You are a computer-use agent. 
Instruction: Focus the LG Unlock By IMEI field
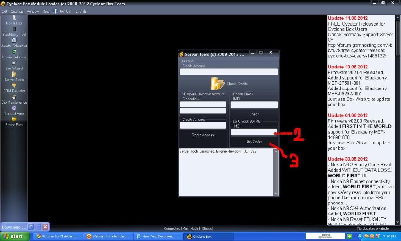point(254,132)
